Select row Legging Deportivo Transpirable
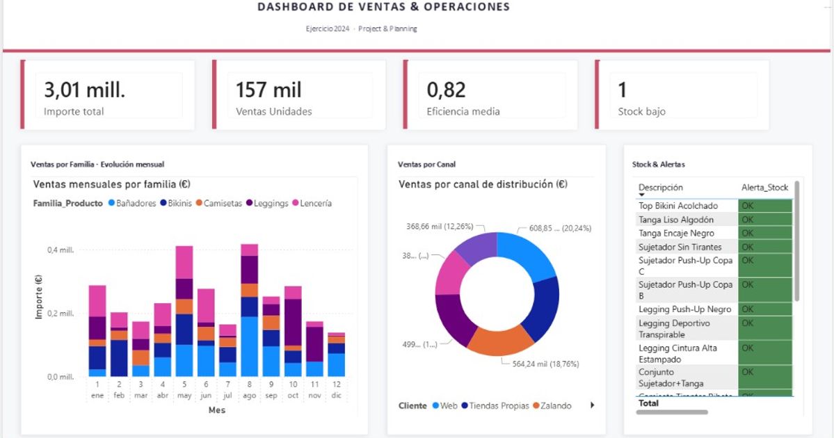The width and height of the screenshot is (834, 438). coord(714,328)
